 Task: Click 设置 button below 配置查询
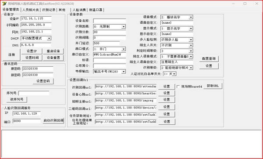[209, 66]
